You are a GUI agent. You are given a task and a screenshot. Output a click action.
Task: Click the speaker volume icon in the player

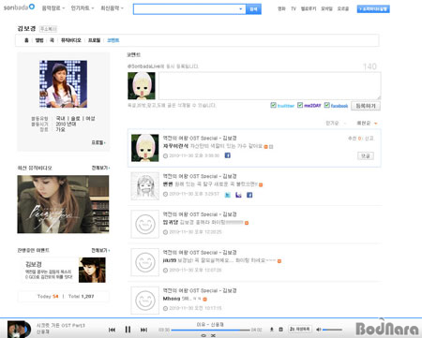(319, 330)
